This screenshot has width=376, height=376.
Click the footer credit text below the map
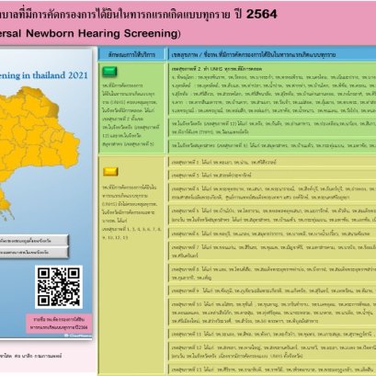[30, 356]
